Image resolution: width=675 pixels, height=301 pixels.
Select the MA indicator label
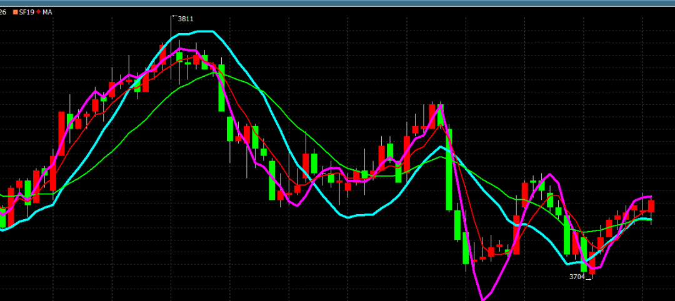47,12
